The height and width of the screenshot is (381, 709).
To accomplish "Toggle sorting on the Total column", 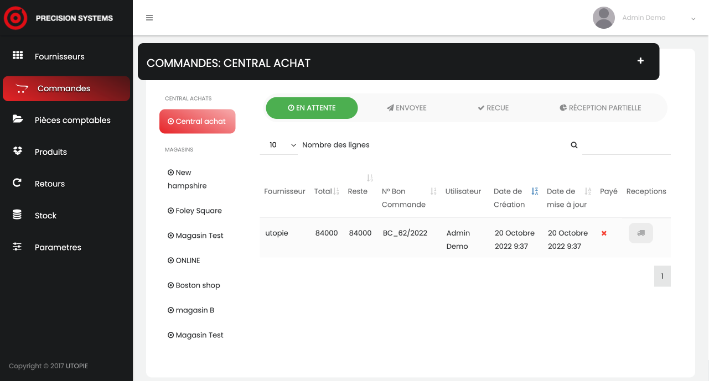I will [336, 191].
